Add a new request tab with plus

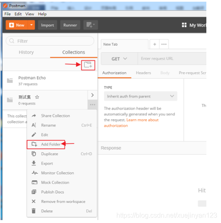(154, 44)
